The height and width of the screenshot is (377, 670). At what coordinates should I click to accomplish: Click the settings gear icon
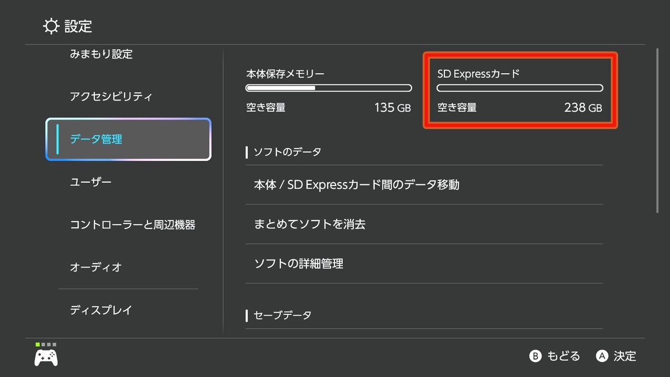point(51,26)
